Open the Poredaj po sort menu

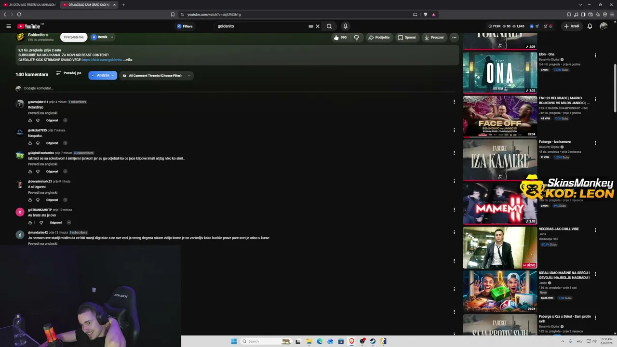[68, 73]
